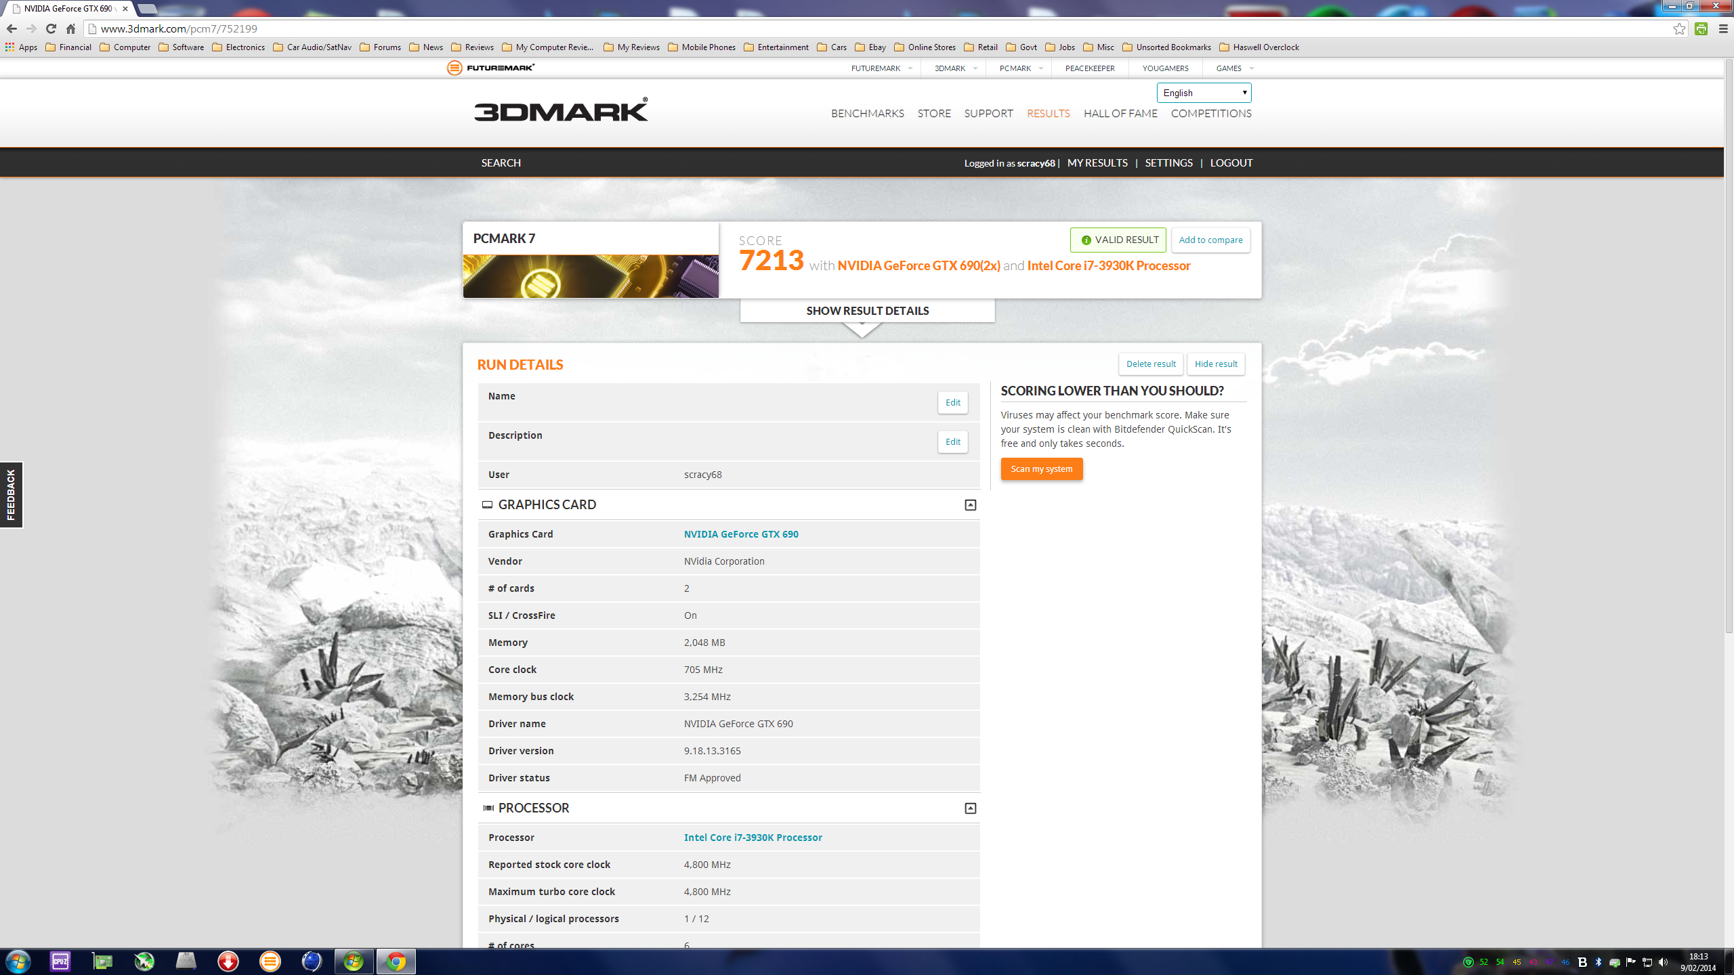This screenshot has width=1734, height=975.
Task: Reload the page with the refresh icon
Action: click(x=51, y=28)
